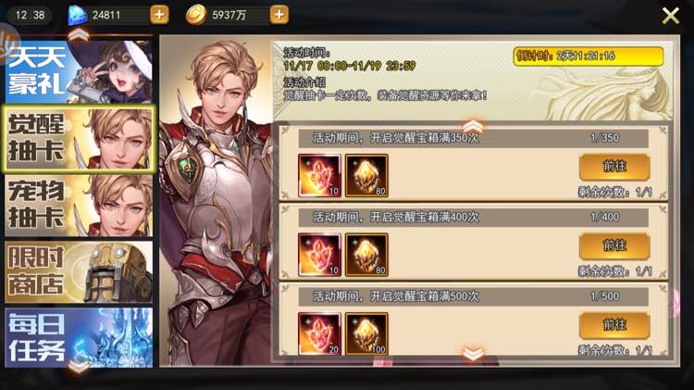
Task: Click 前往 button for 350次 chest task
Action: pyautogui.click(x=614, y=167)
